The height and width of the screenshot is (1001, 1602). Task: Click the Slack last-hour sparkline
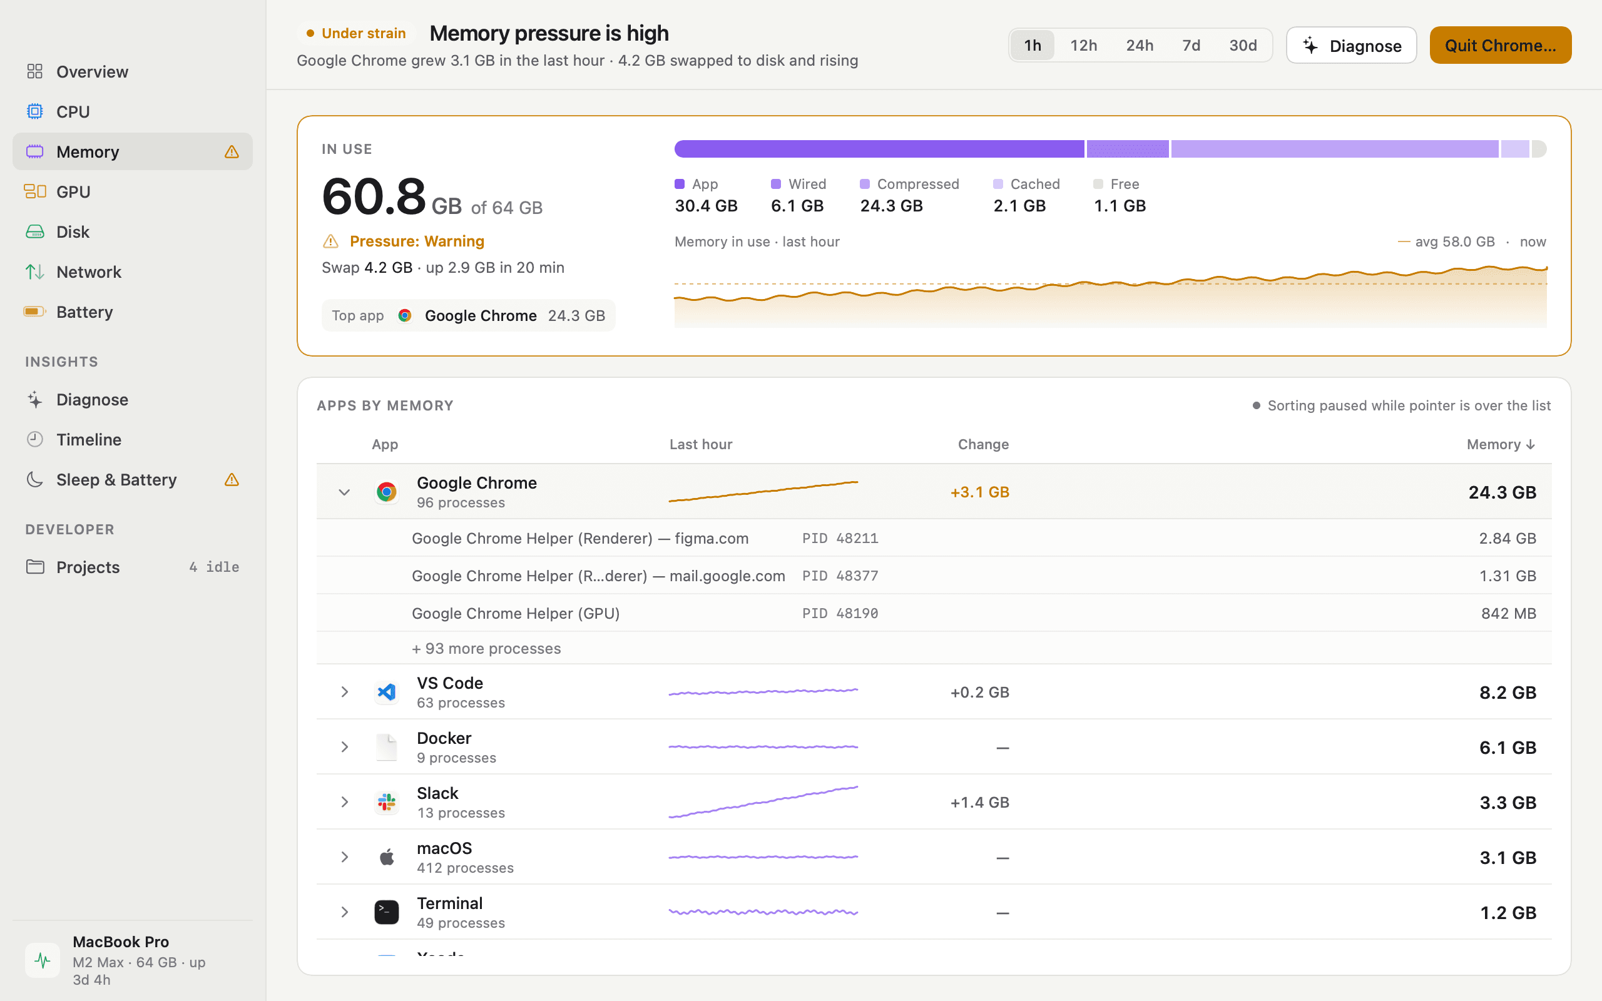[763, 801]
